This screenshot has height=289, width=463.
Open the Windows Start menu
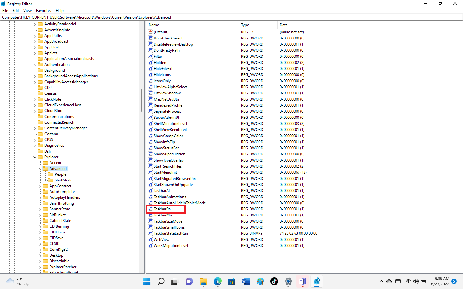click(x=147, y=282)
